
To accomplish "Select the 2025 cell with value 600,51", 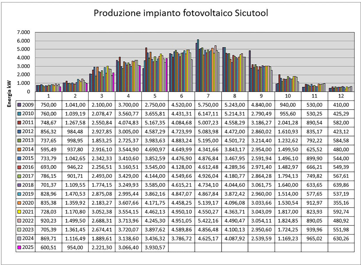I will click(49, 248).
